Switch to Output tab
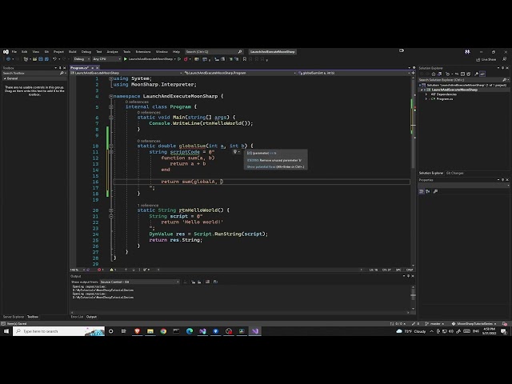Screen dimensions: 512x384 (91, 317)
